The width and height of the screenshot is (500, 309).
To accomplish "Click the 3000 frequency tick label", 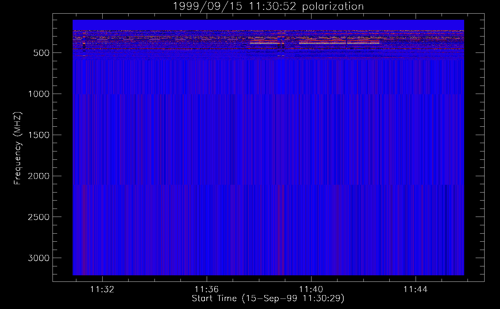I will click(x=39, y=258).
